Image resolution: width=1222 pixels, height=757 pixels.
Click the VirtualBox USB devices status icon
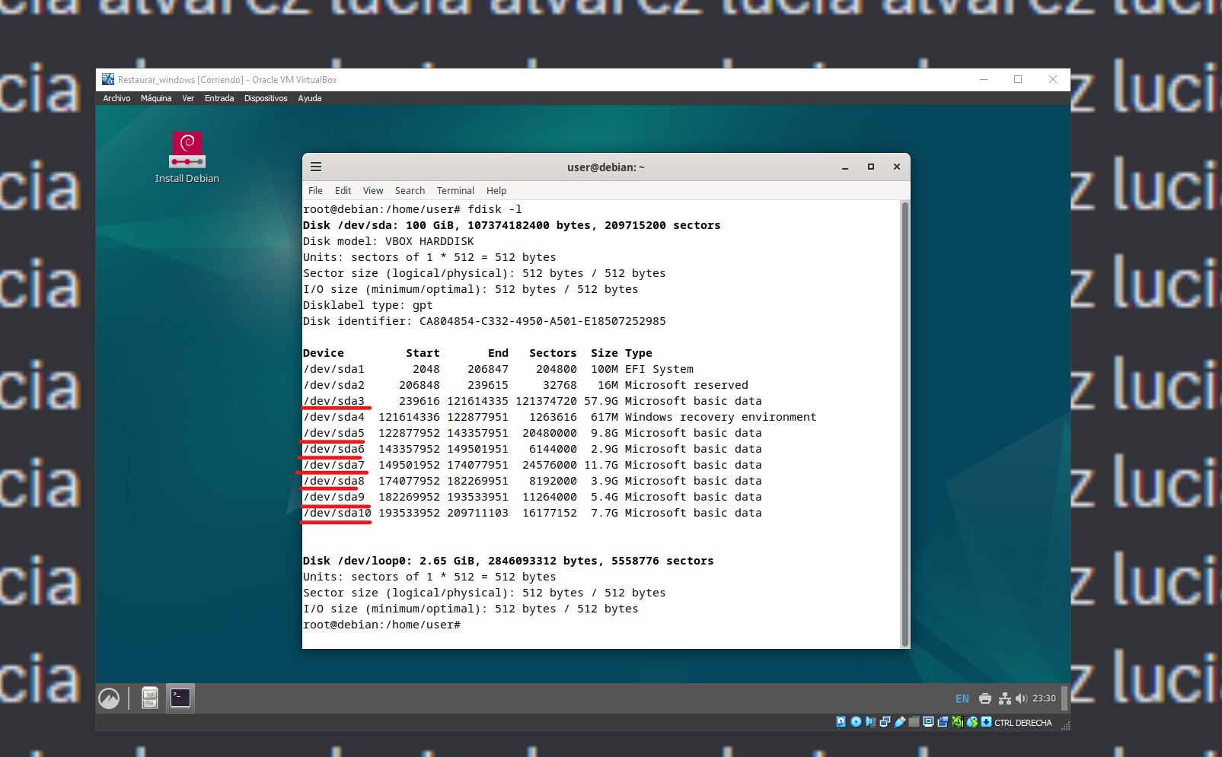click(x=900, y=722)
